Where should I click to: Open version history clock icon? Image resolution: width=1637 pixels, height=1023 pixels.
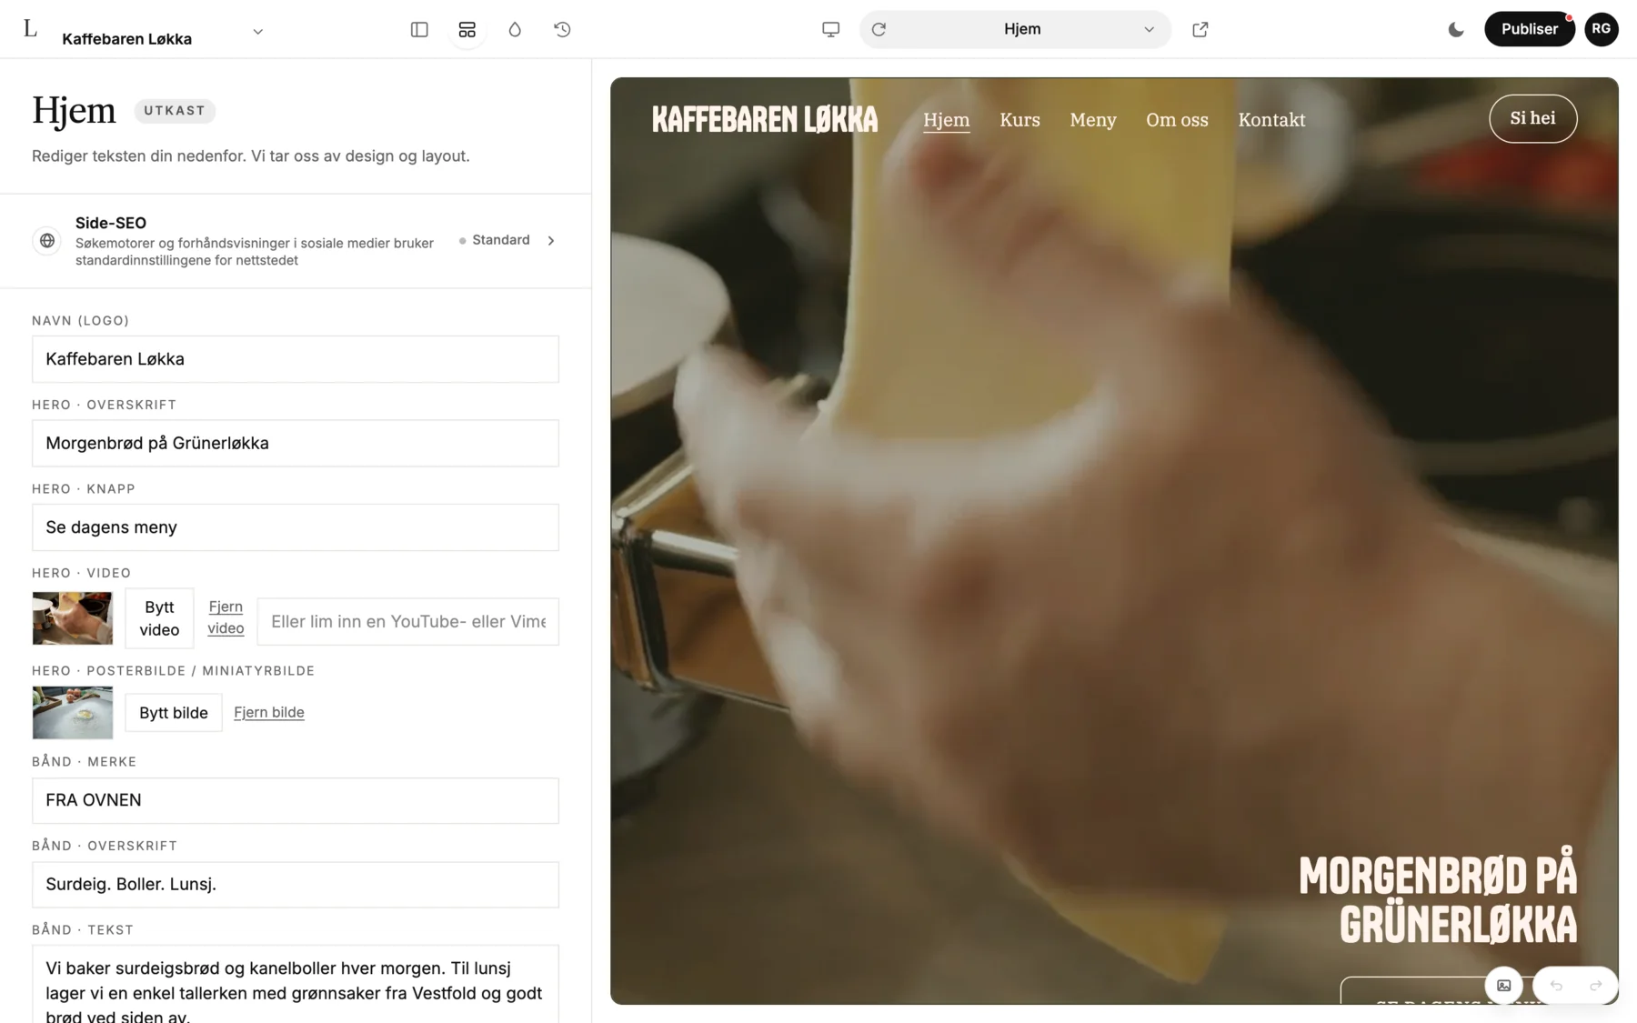562,29
